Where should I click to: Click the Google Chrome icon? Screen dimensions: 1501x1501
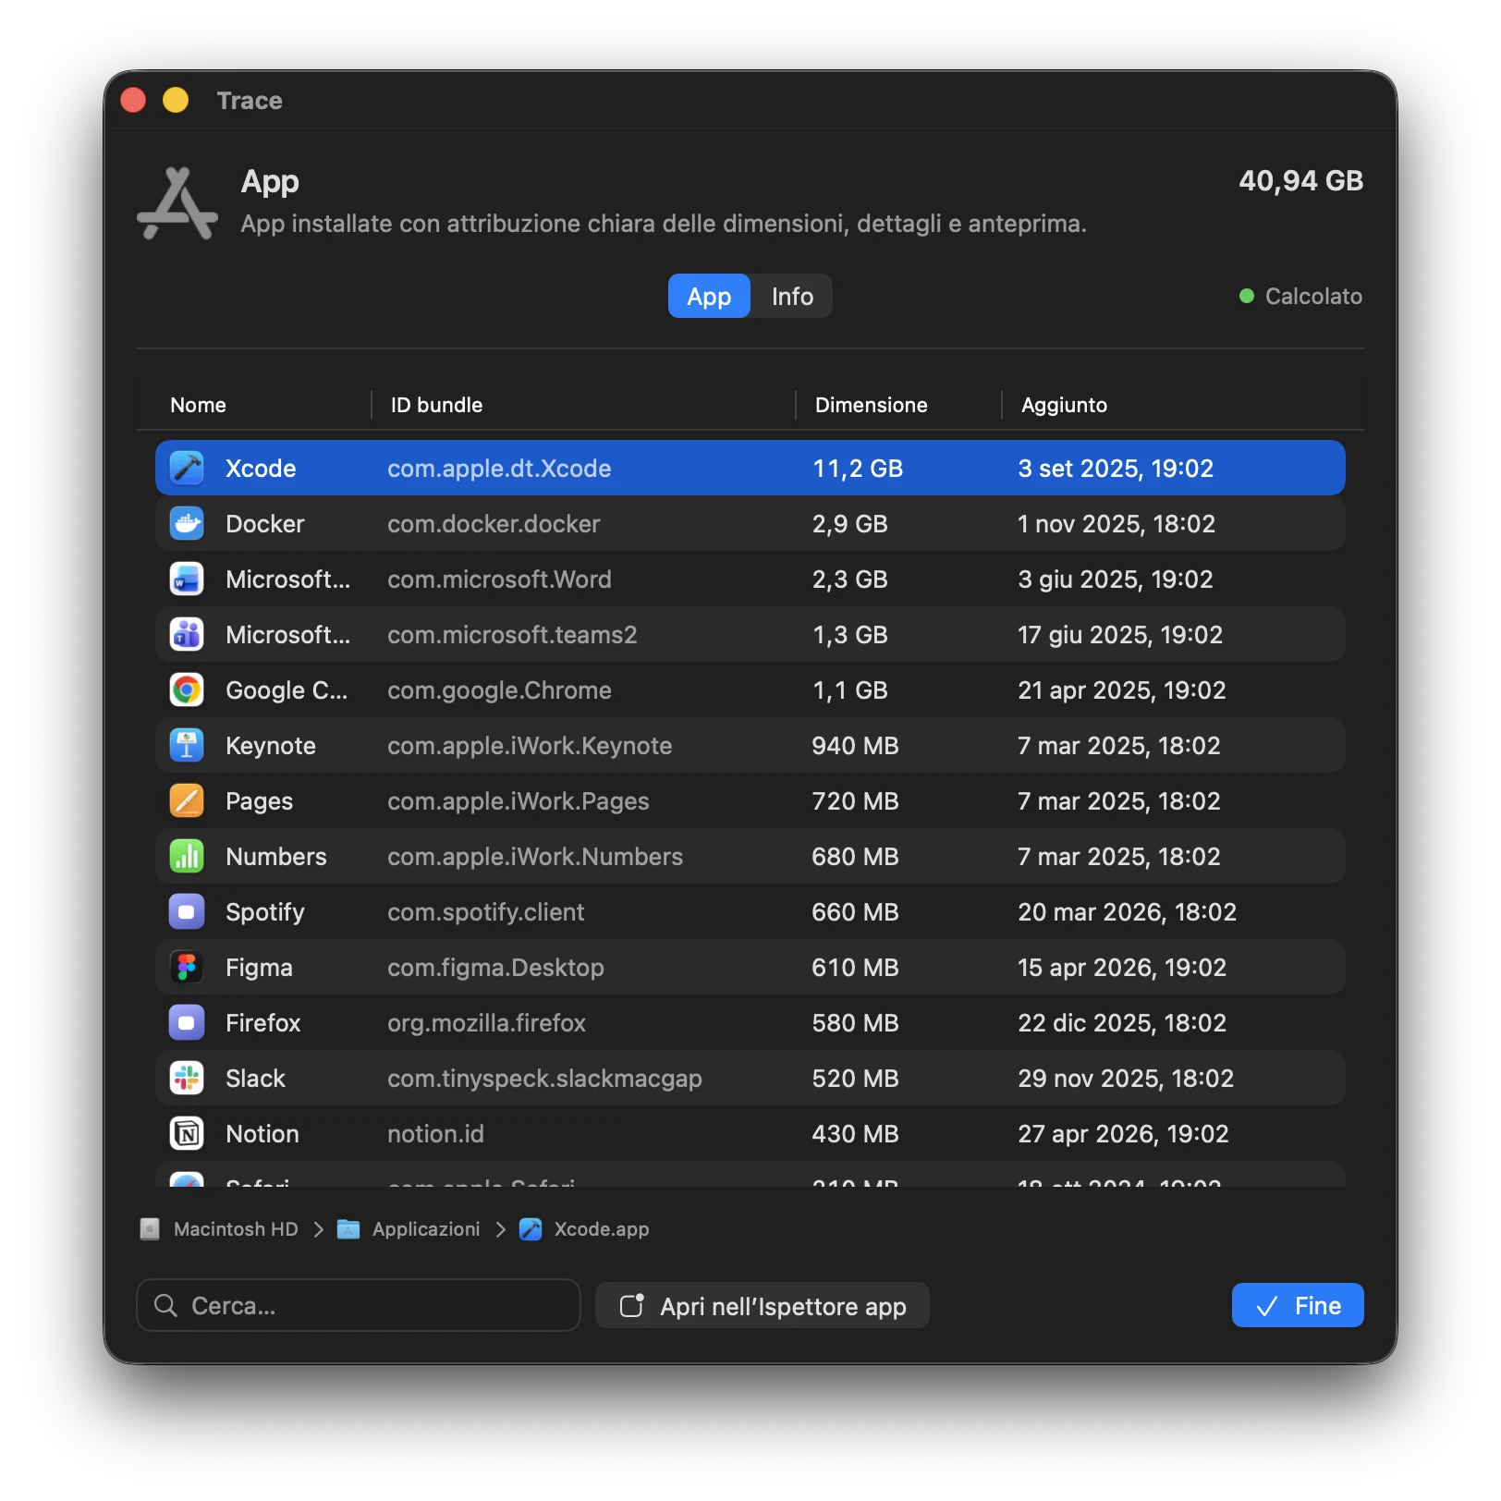tap(187, 690)
